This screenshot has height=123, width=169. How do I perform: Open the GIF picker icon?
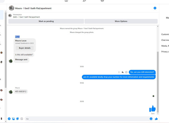pos(22,119)
